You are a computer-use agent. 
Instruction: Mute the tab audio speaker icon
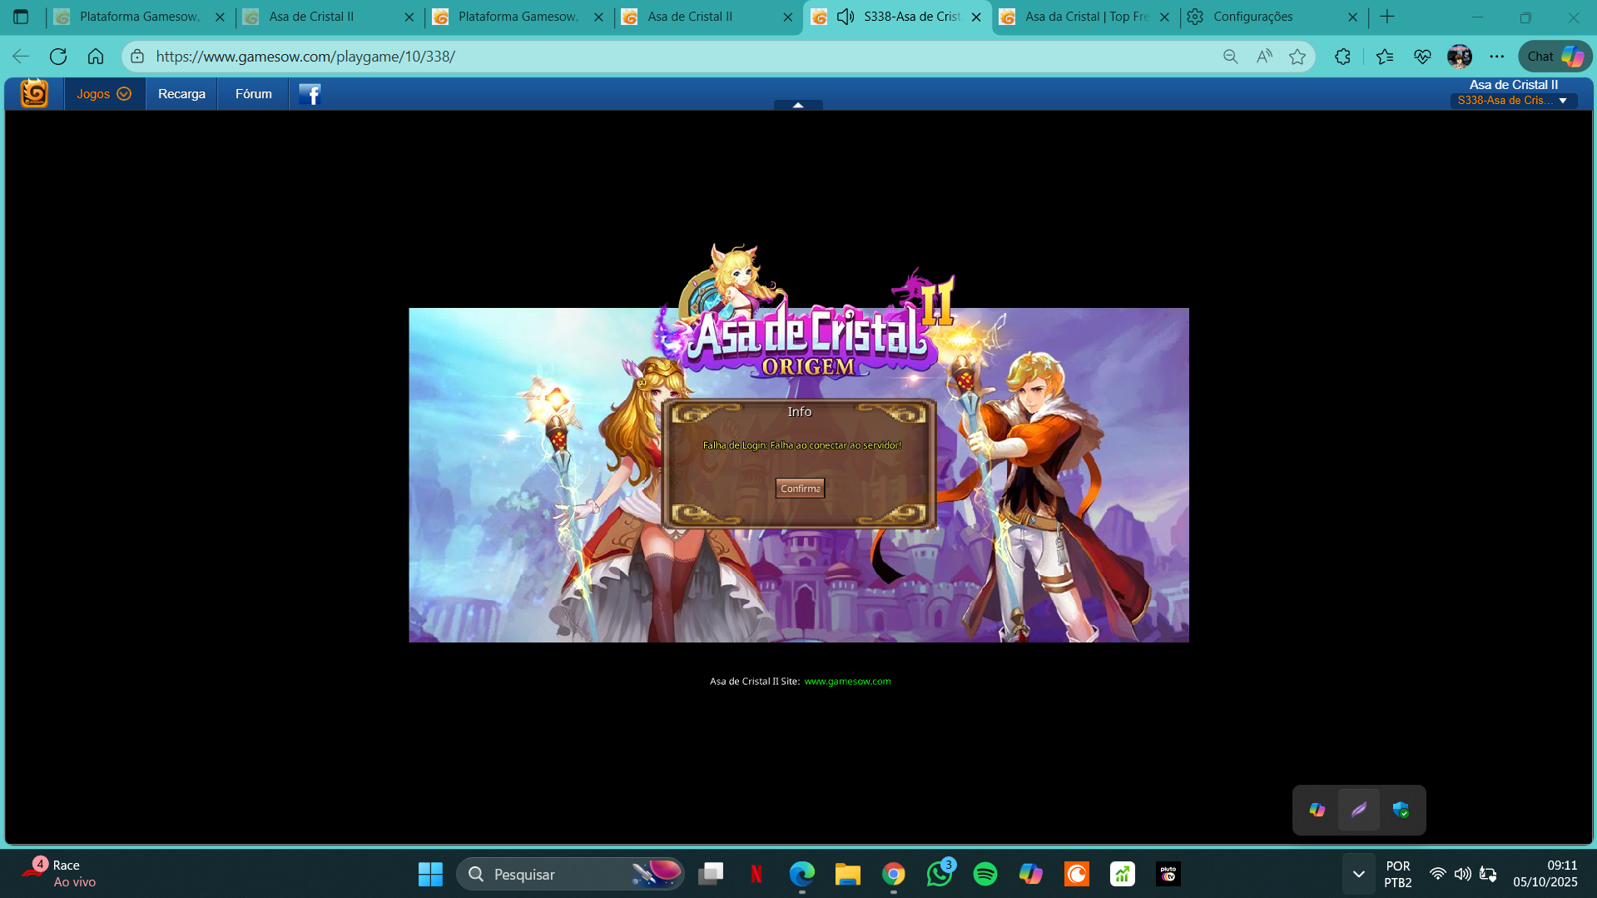coord(846,17)
